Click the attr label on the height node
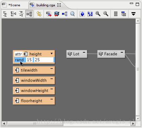Screen dimensions: 142x128 pyautogui.click(x=18, y=54)
